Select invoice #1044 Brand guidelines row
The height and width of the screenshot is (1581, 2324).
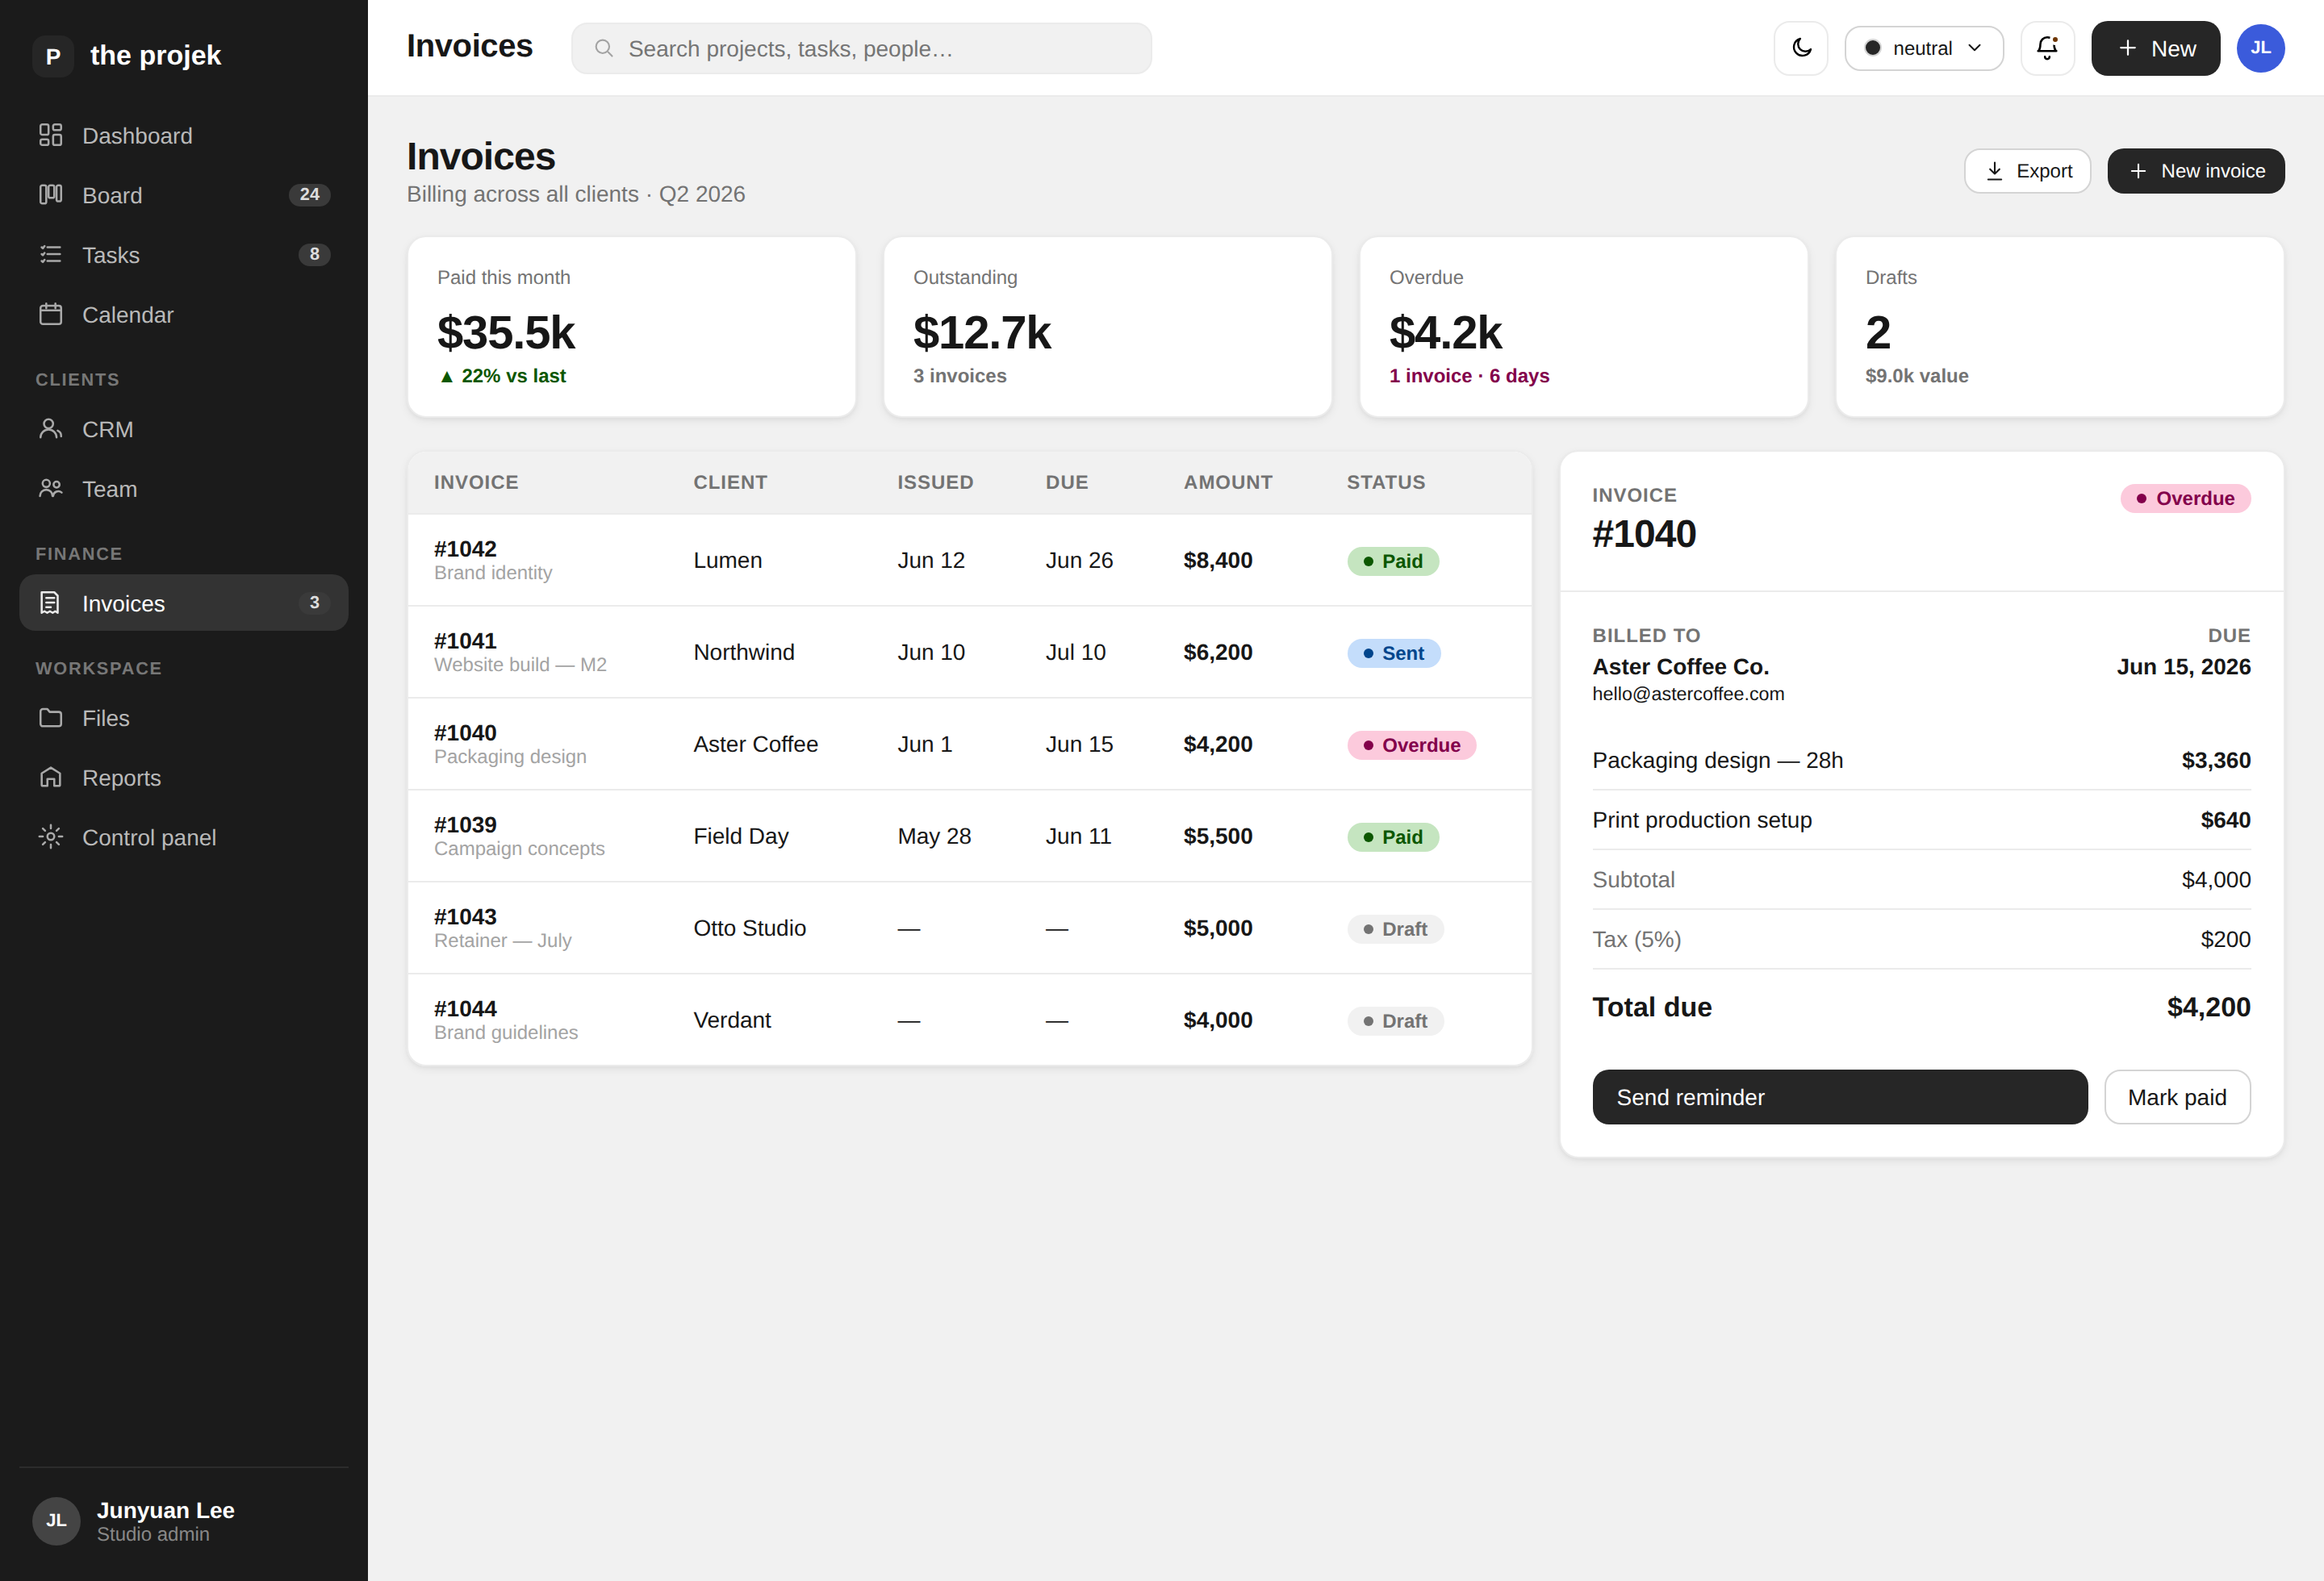(969, 1020)
